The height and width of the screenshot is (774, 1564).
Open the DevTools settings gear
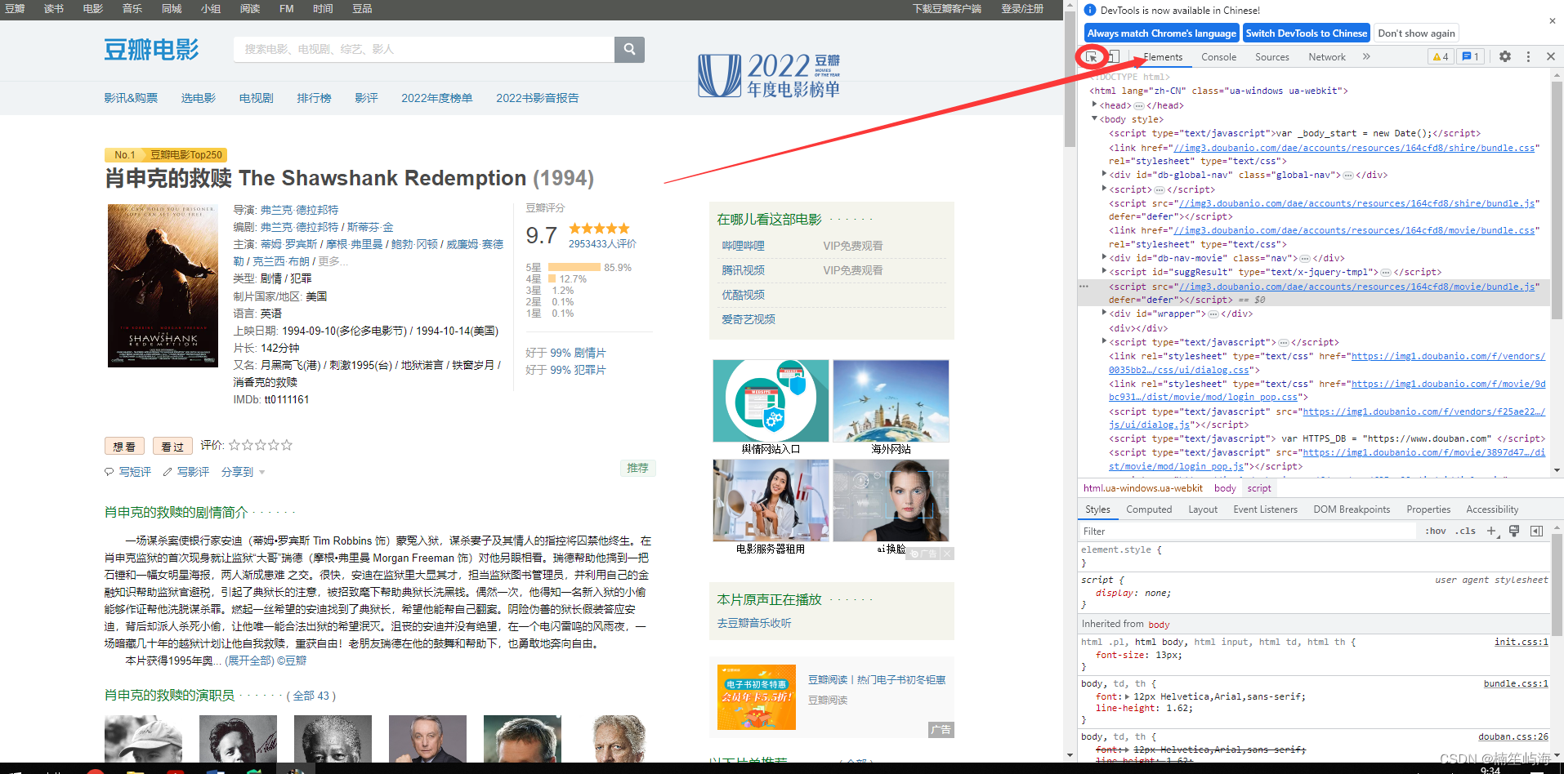coord(1505,56)
